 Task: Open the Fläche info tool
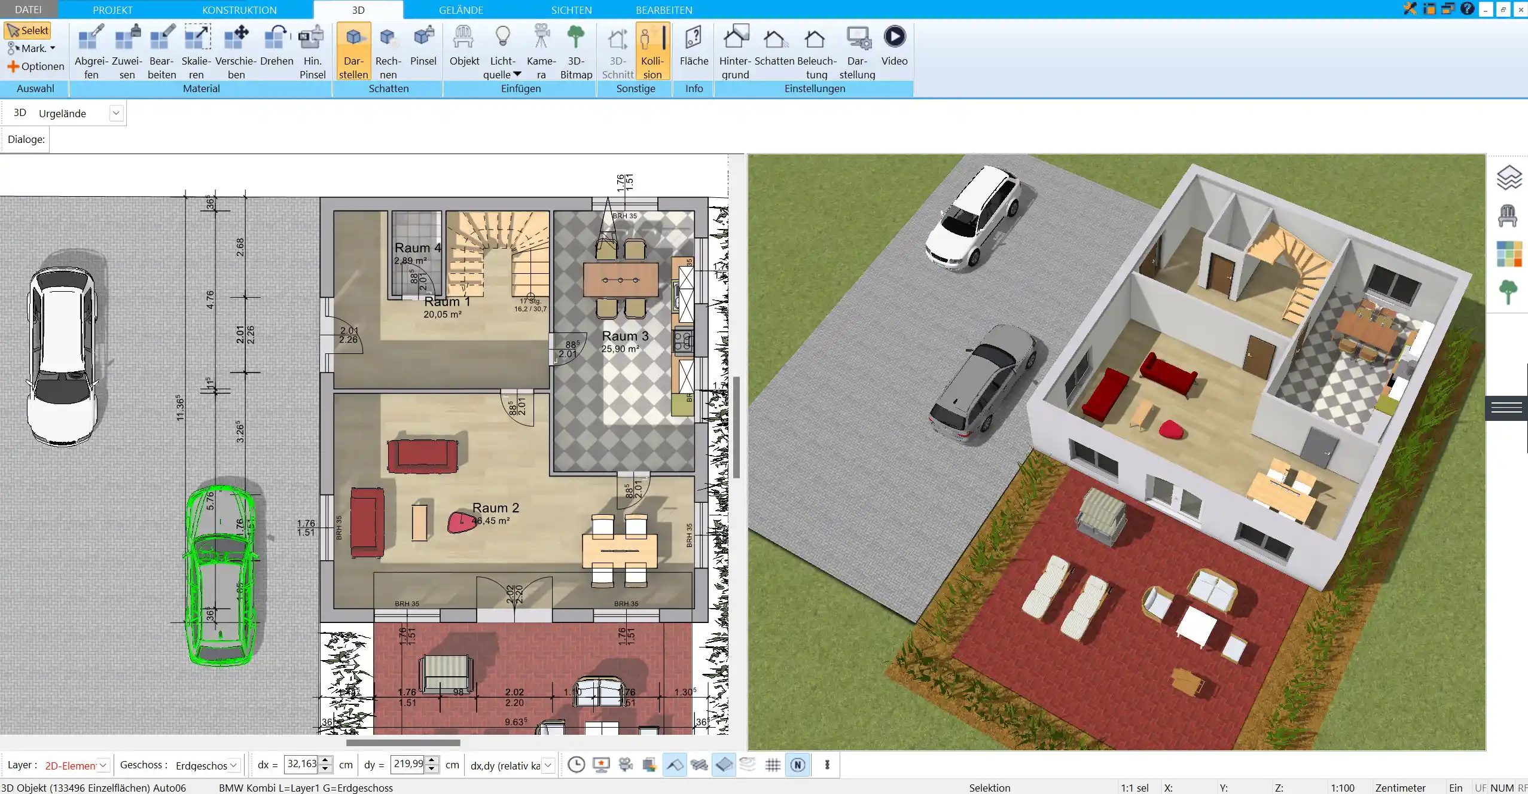click(694, 45)
